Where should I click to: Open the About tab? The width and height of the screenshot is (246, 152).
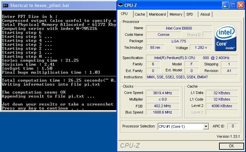tap(205, 14)
